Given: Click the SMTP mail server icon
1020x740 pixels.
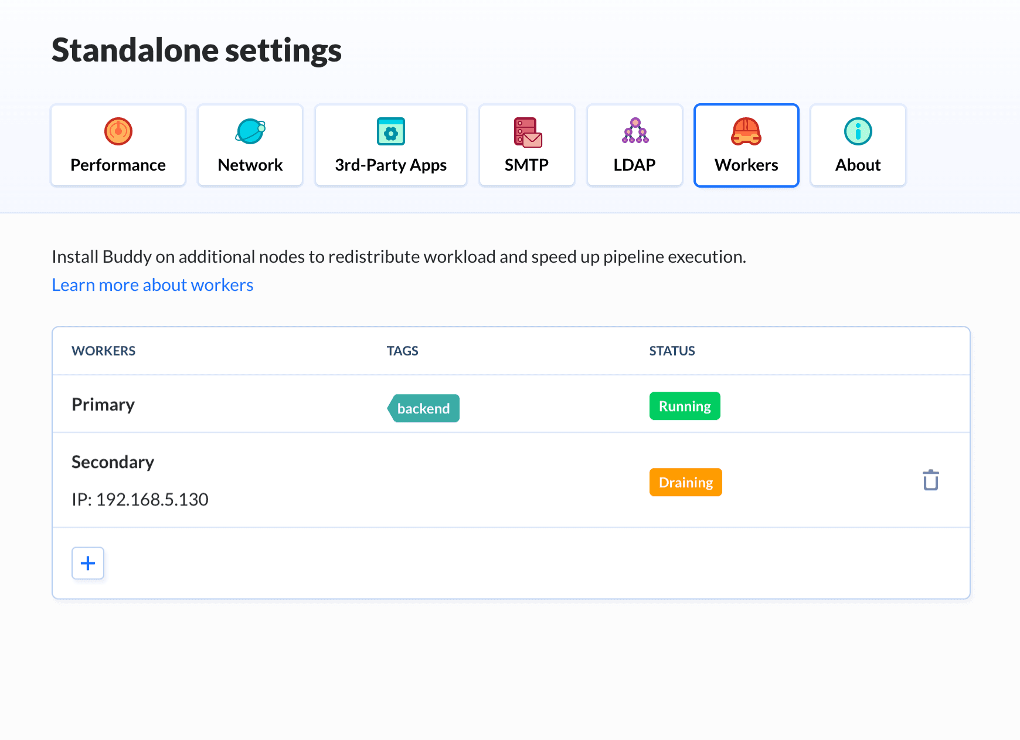Looking at the screenshot, I should [x=527, y=132].
